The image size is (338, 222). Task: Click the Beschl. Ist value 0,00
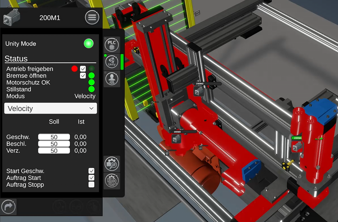tap(80, 144)
